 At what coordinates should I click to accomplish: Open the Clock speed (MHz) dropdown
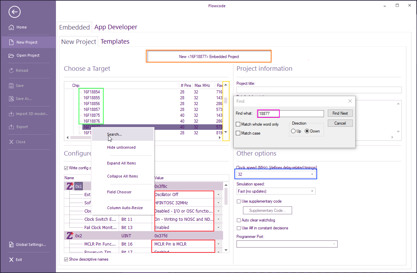pos(312,174)
